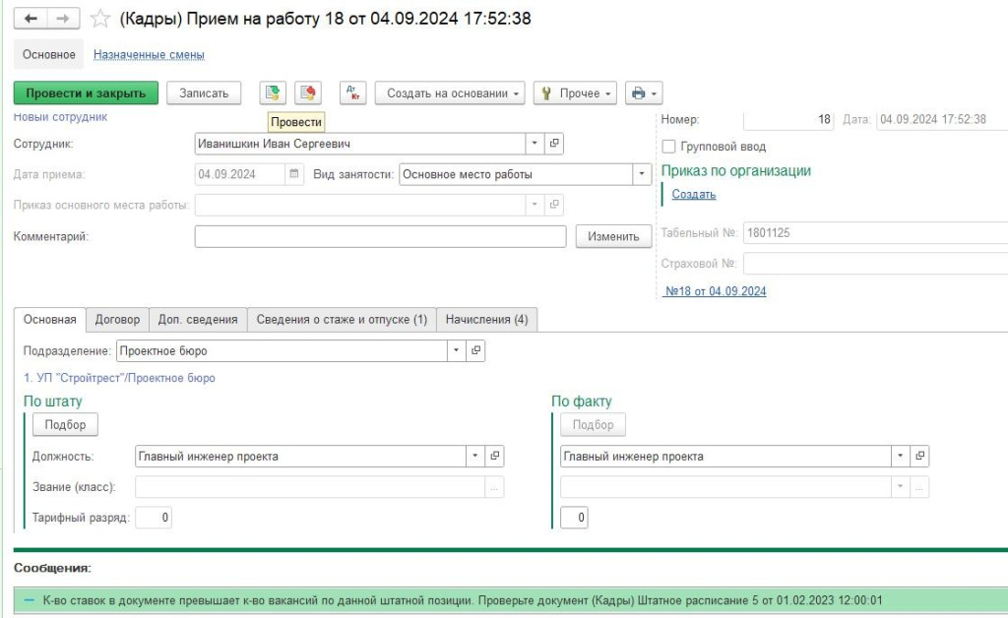Open calendar picker for Дата приема

point(293,174)
